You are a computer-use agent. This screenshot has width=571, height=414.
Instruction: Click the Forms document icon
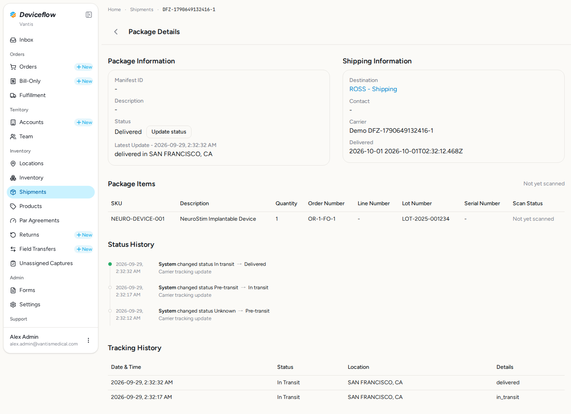tap(13, 290)
